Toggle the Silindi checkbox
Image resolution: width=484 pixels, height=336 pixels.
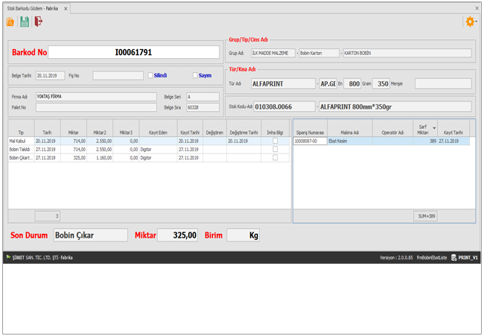coord(150,75)
